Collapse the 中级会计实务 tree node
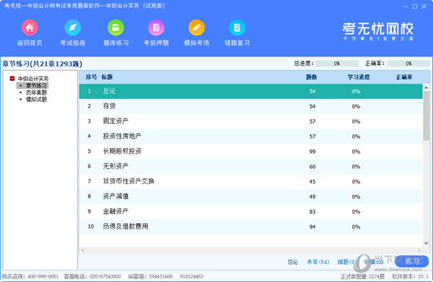Image resolution: width=433 pixels, height=282 pixels. pos(12,79)
